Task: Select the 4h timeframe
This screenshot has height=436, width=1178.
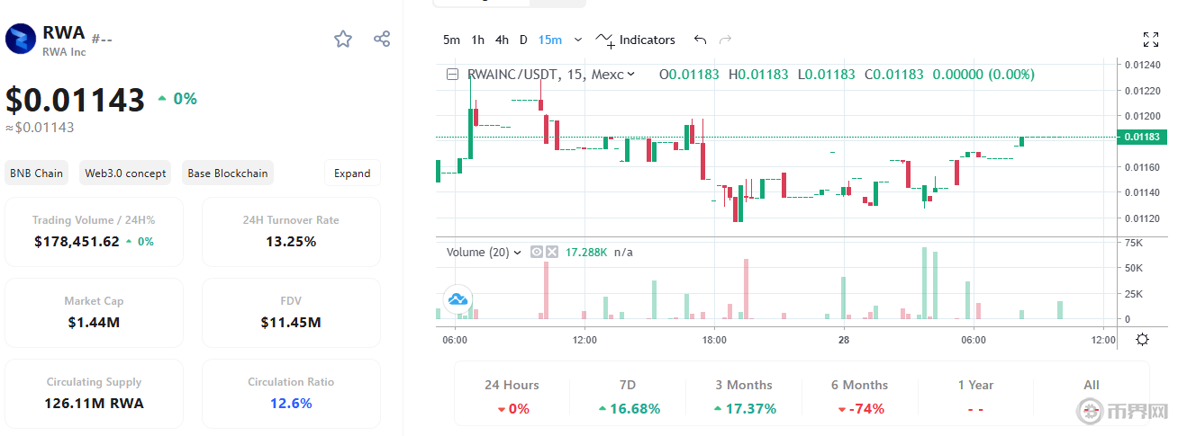Action: pos(502,40)
